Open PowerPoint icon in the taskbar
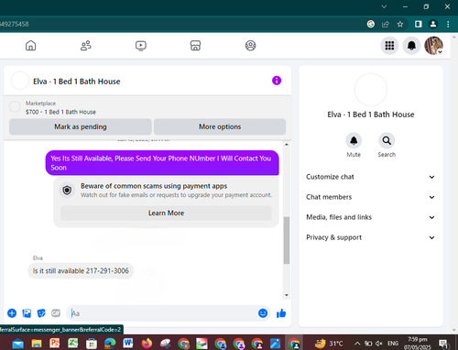The image size is (458, 350). [55, 344]
